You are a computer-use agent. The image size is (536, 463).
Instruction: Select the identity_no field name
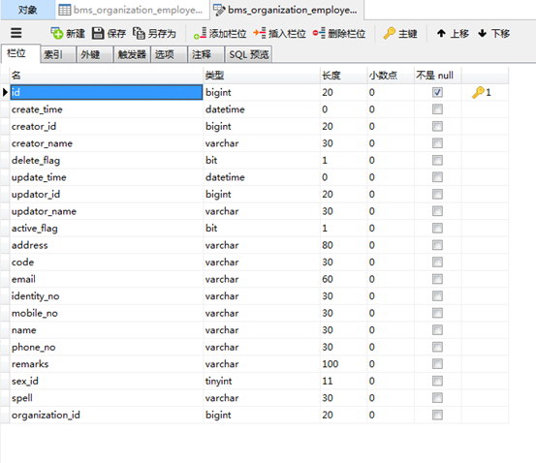[107, 295]
